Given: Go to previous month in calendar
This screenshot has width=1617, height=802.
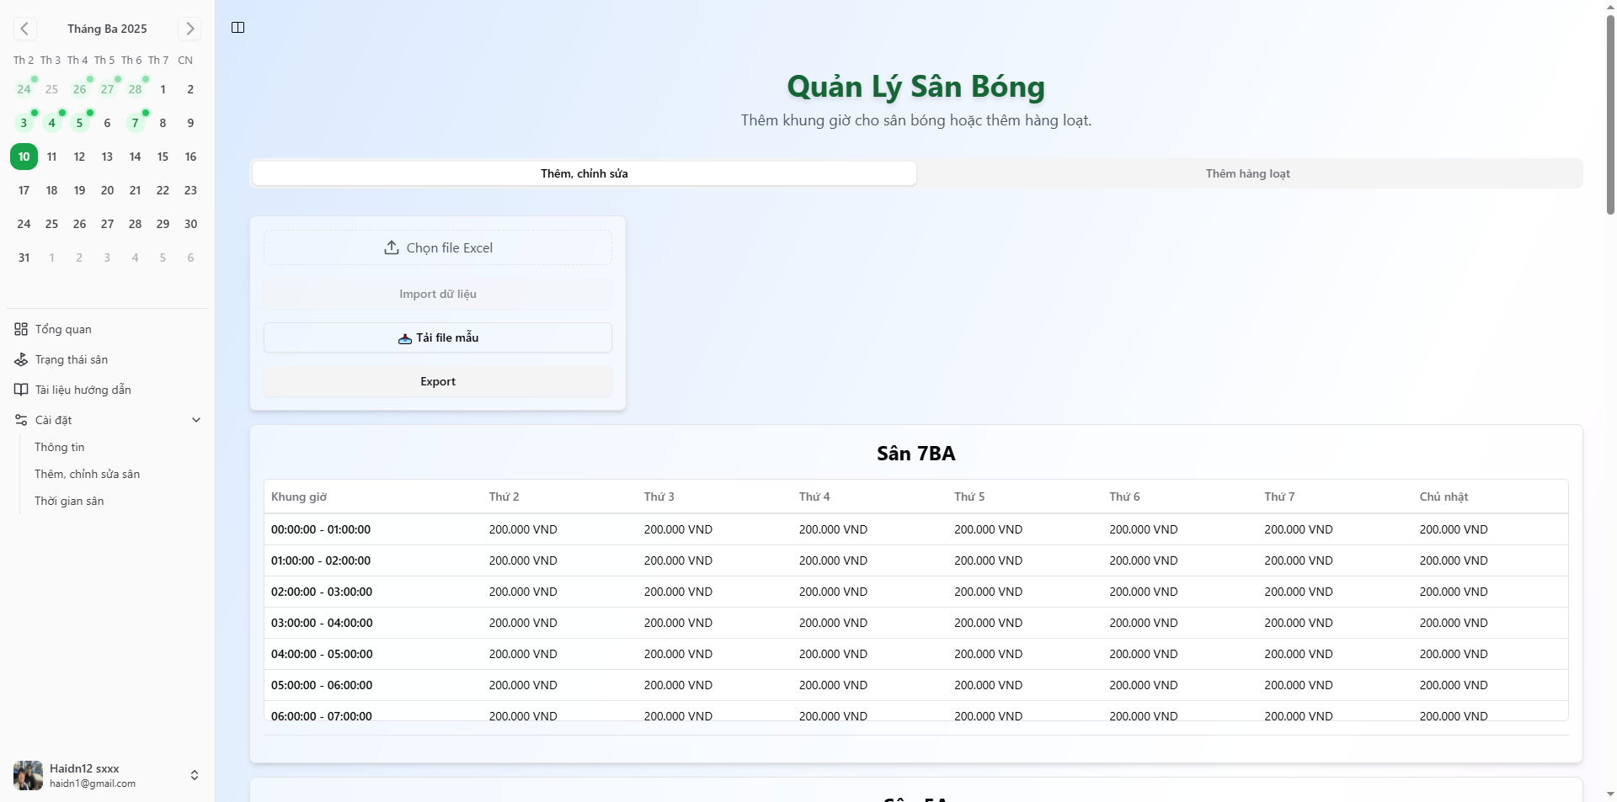Looking at the screenshot, I should [24, 29].
